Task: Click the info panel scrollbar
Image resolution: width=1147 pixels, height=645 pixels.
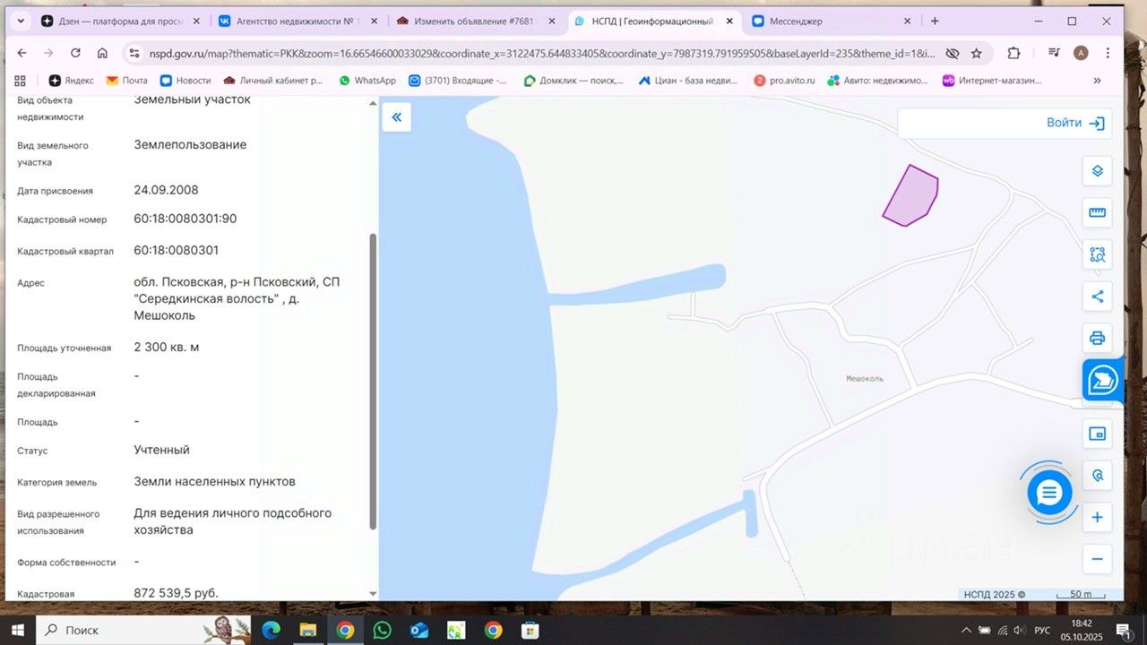Action: tap(373, 381)
